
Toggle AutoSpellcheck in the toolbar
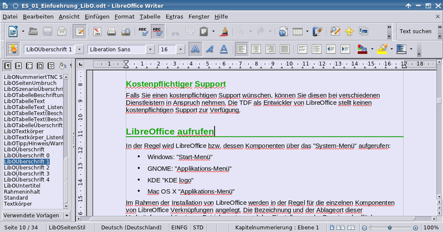click(157, 31)
